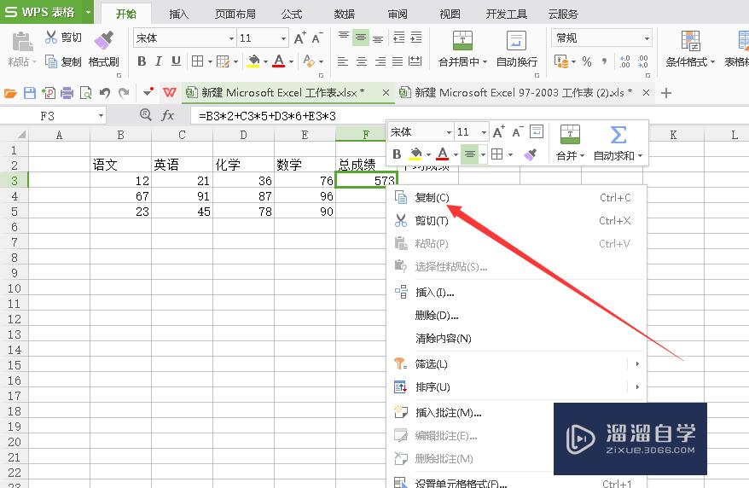Choose 复制(C) in context menu

click(516, 197)
